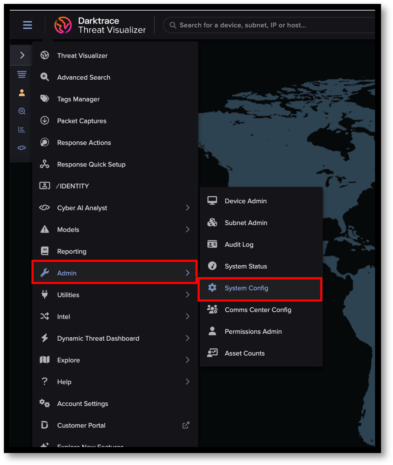The height and width of the screenshot is (465, 393).
Task: Open the list lines sidebar icon
Action: click(x=22, y=74)
